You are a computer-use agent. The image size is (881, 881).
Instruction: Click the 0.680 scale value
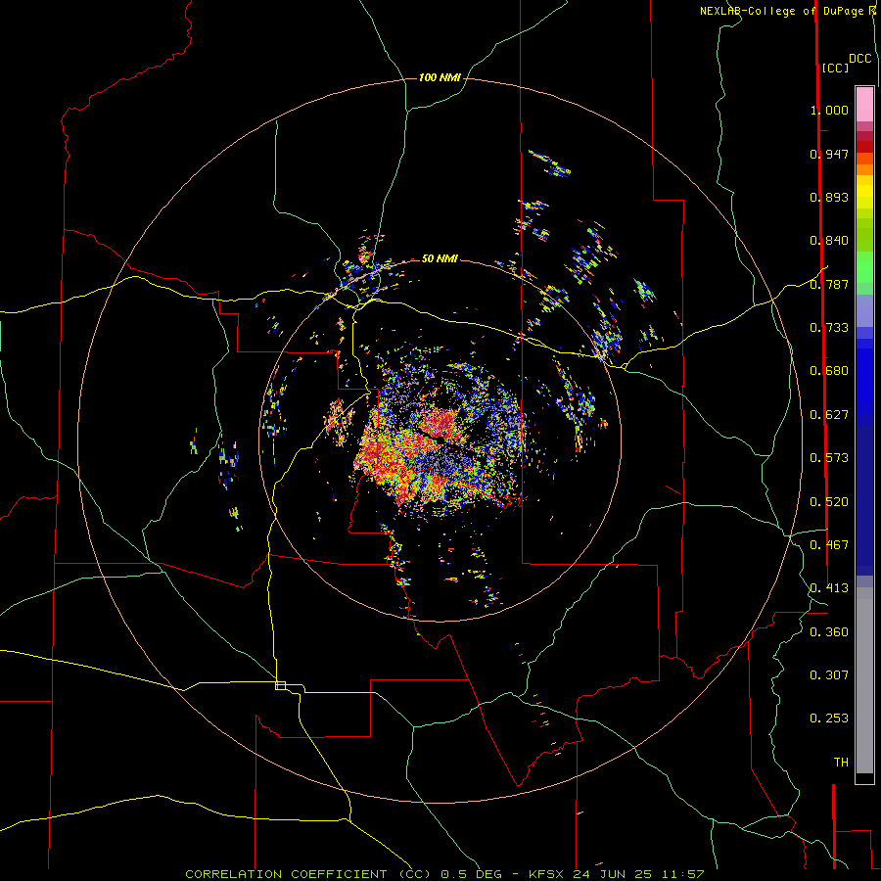829,371
